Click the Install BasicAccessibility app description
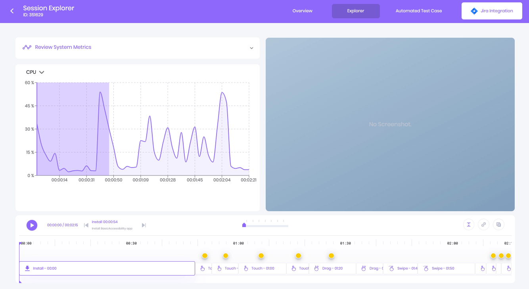 (x=112, y=229)
